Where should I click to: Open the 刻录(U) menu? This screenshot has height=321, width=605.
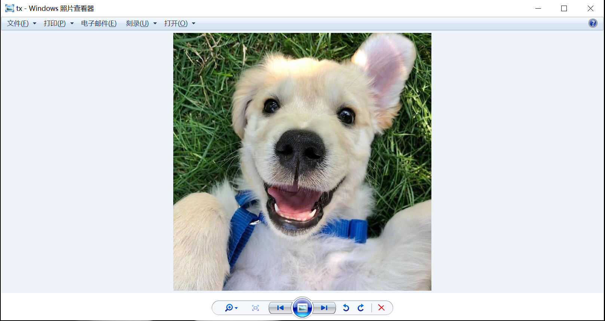pos(141,24)
